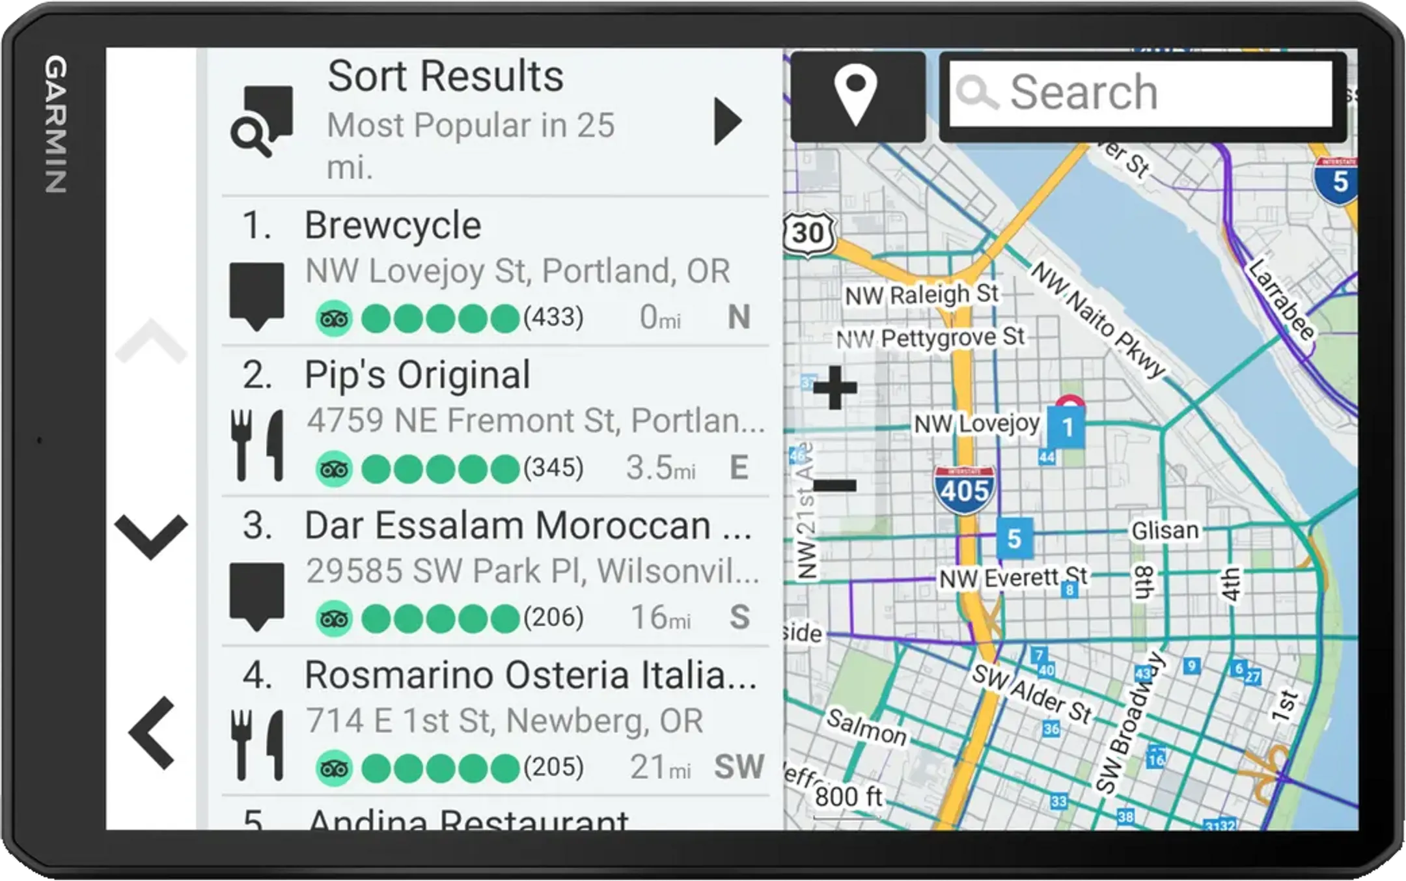Select the partially visible Andina Restaurant result
This screenshot has height=881, width=1406.
coord(469,819)
